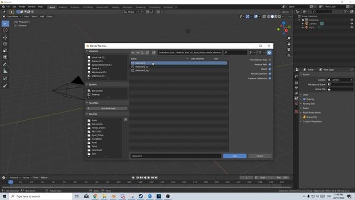Toggle the Relative Path checkbox
The width and height of the screenshot is (355, 200).
point(270,64)
